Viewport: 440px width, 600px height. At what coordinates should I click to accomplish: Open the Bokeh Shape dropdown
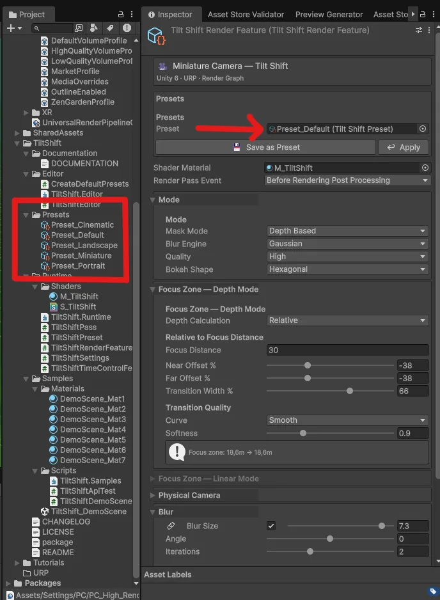tap(347, 269)
